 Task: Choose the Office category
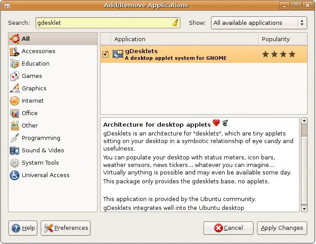29,113
